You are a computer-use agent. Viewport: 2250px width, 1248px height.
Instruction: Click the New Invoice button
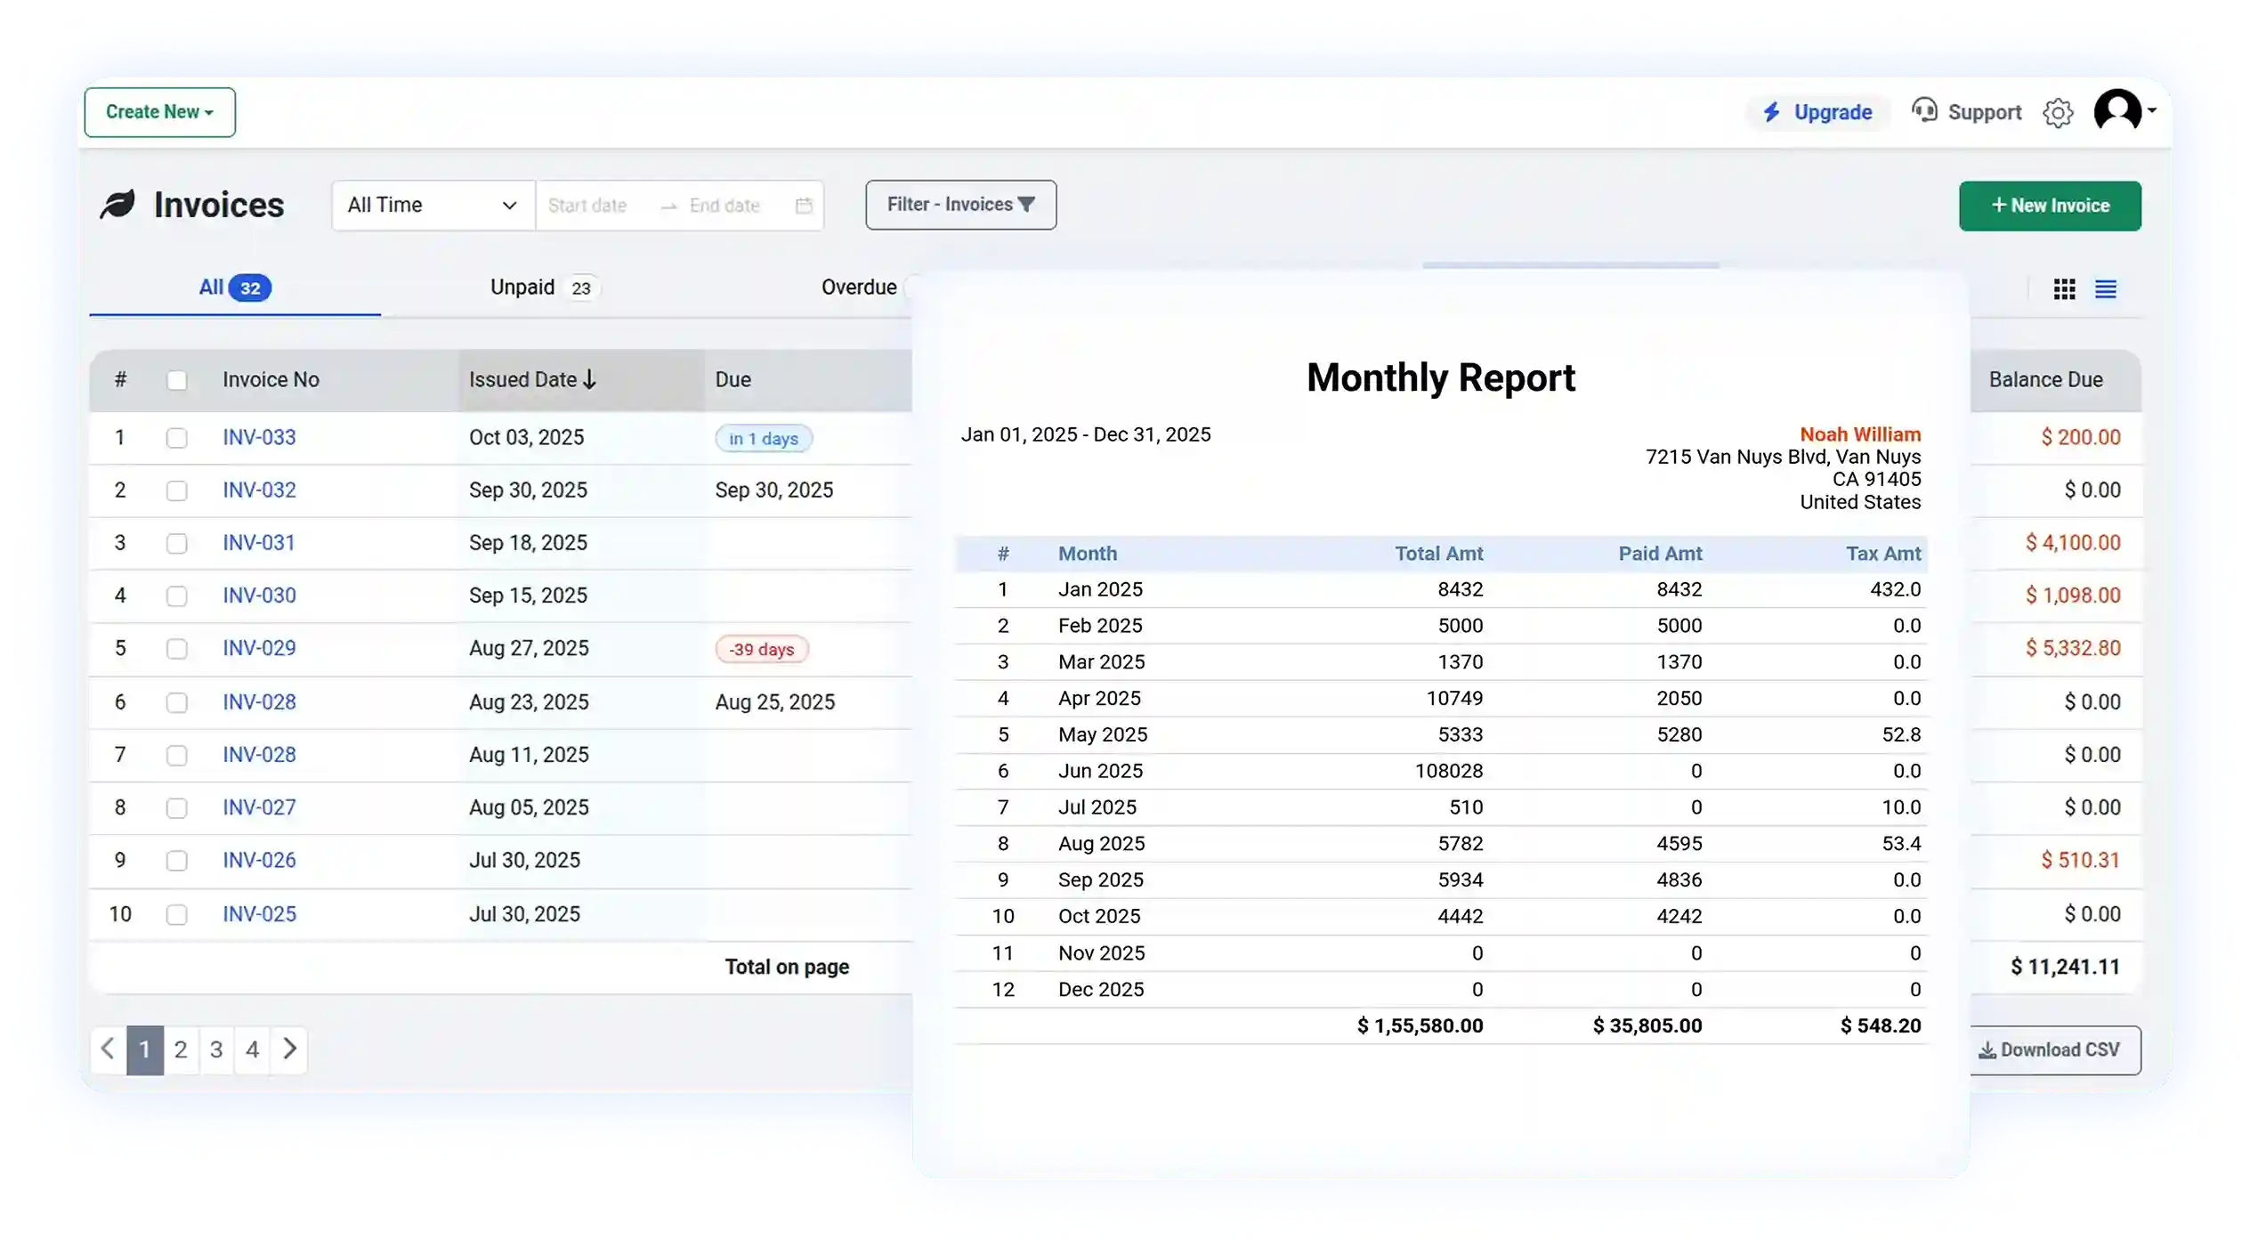click(2050, 206)
